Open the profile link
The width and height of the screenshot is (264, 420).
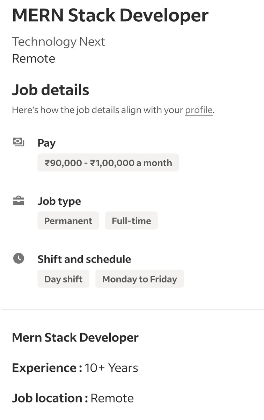pos(199,110)
